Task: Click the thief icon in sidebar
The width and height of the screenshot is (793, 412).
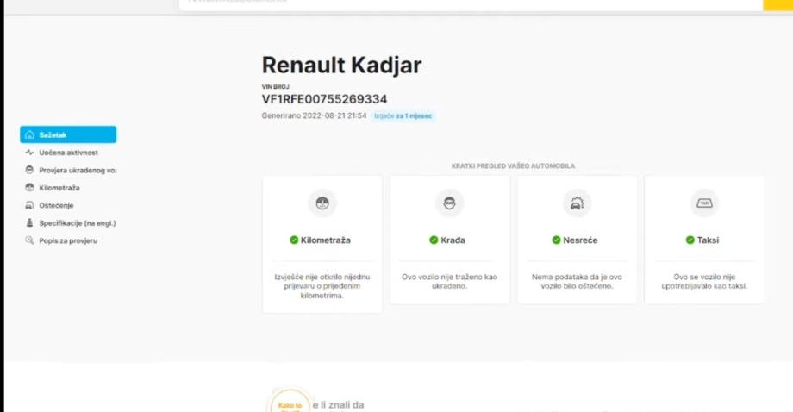Action: pyautogui.click(x=29, y=170)
